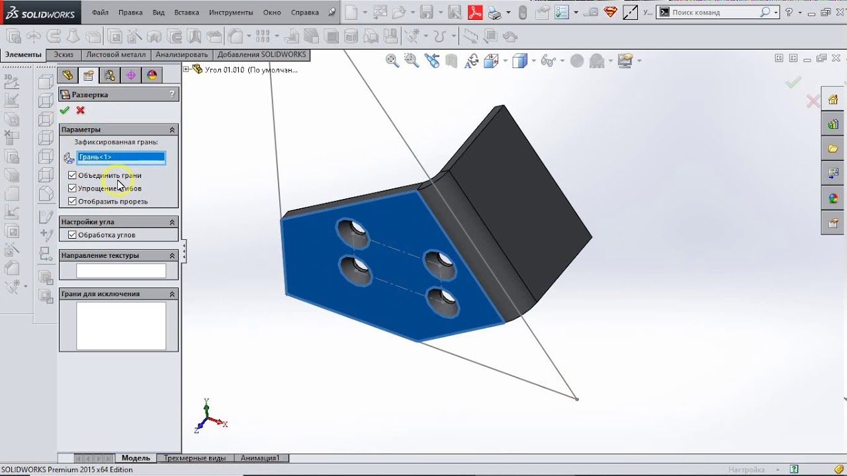Image resolution: width=847 pixels, height=476 pixels.
Task: Open the SolidWorks Resources home icon in task pane
Action: [x=833, y=100]
